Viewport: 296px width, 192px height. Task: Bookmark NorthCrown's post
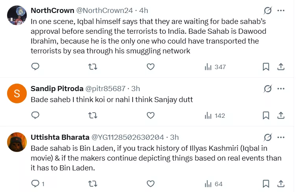(x=266, y=67)
